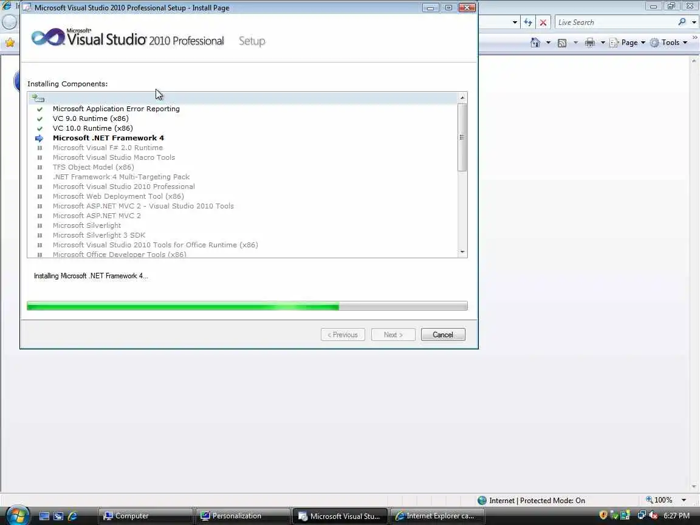Click the Internet Explorer quick launch icon
700x525 pixels.
click(x=72, y=516)
